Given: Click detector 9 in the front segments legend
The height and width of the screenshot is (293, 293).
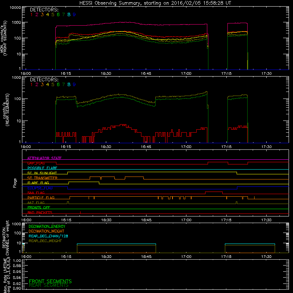Looking at the screenshot, I should 74,15.
